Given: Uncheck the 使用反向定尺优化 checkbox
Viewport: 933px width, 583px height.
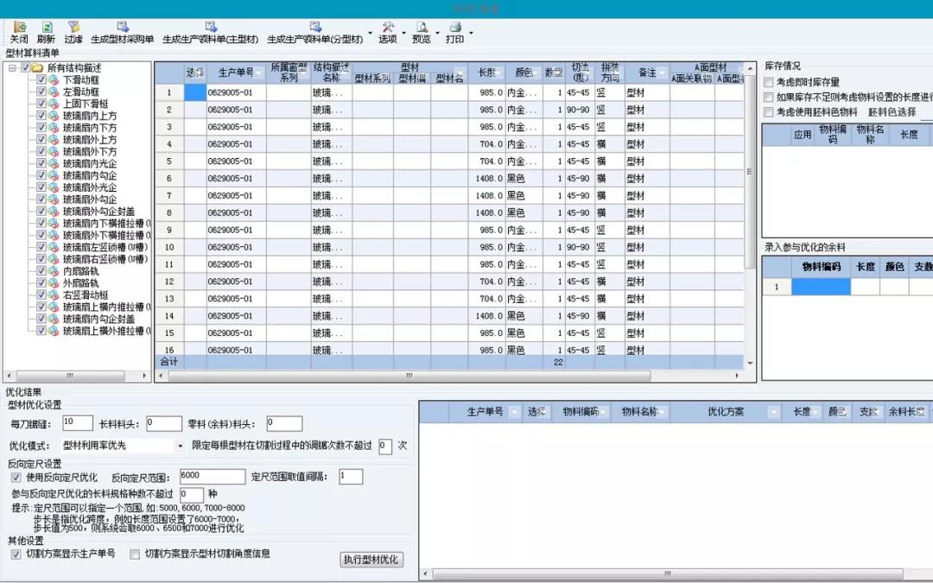Looking at the screenshot, I should tap(16, 477).
